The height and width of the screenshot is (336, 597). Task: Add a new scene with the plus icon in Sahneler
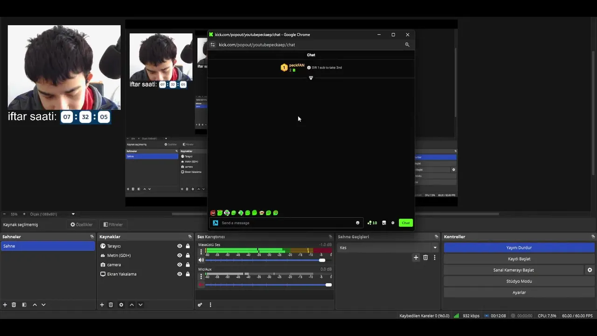pyautogui.click(x=5, y=305)
